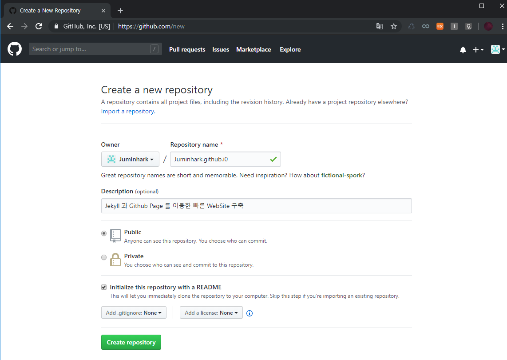Open the Chrome three-dot menu
The image size is (507, 360).
click(x=503, y=26)
